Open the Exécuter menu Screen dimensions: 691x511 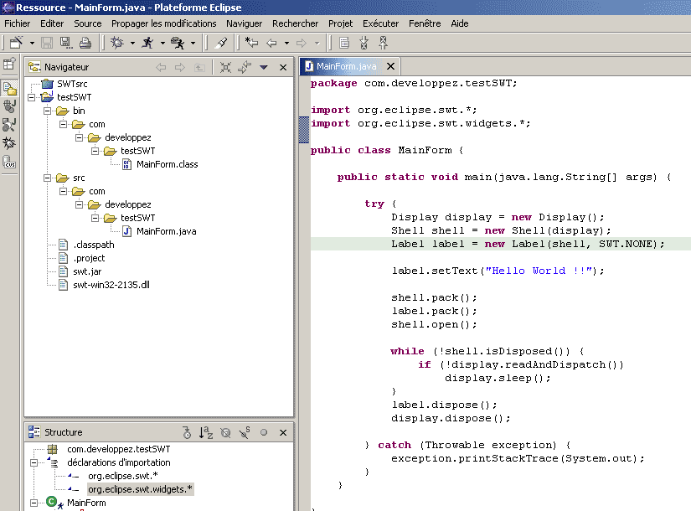(x=380, y=23)
